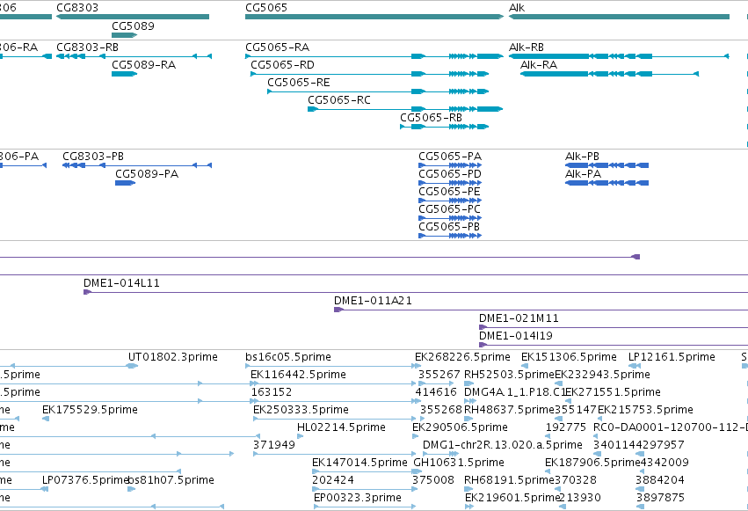
Task: Click the bs81h07.5prime EST label
Action: pyautogui.click(x=171, y=481)
